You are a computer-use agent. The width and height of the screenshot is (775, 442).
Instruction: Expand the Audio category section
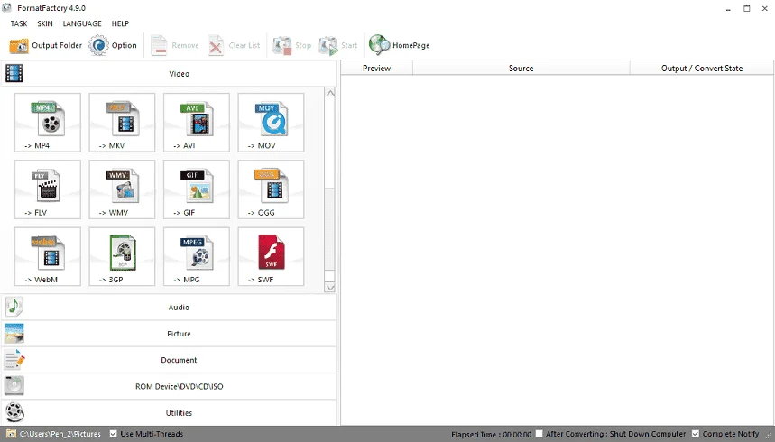(x=169, y=307)
